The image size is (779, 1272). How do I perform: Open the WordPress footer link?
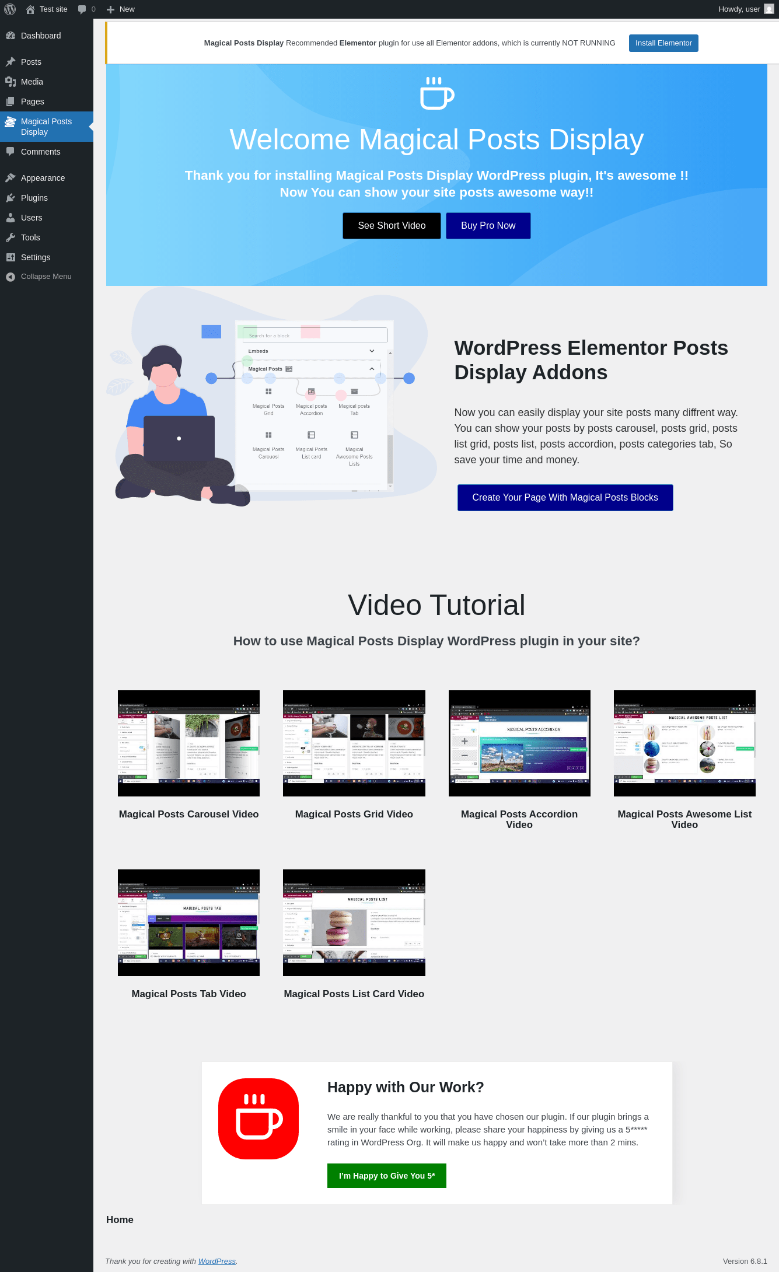click(x=216, y=1261)
